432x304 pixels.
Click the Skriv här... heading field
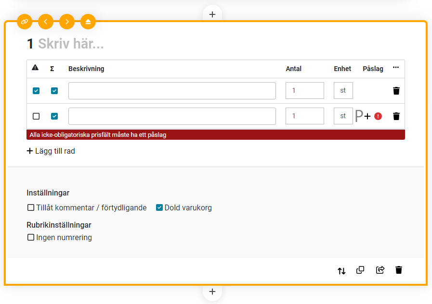click(x=71, y=44)
